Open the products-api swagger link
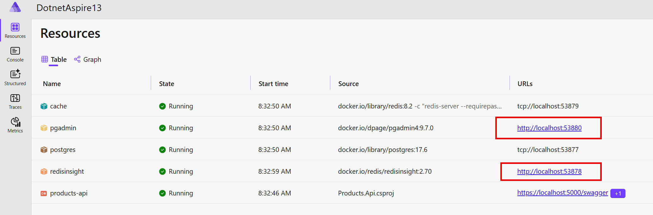This screenshot has height=215, width=653. (x=562, y=193)
